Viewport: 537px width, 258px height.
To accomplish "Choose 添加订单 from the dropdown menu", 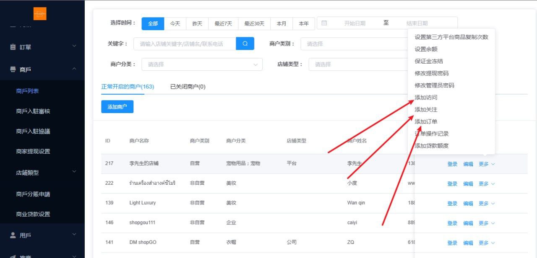I will [426, 121].
